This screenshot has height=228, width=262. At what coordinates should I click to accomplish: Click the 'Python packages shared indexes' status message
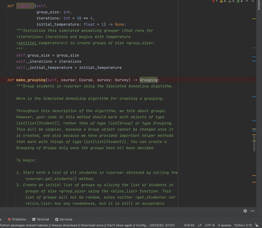pyautogui.click(x=24, y=225)
